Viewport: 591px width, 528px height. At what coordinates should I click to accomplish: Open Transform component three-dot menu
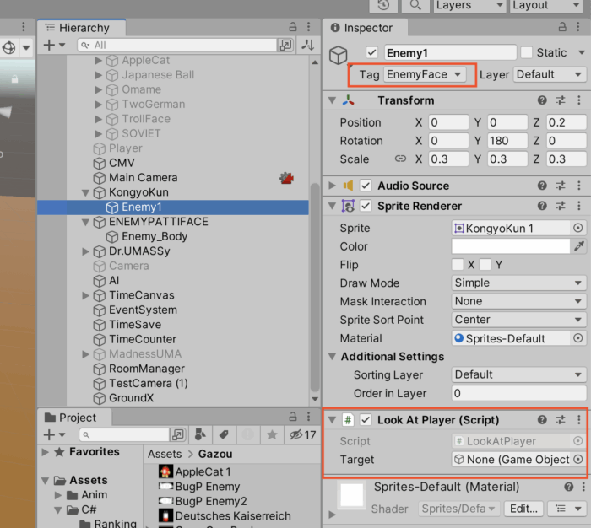pos(579,100)
